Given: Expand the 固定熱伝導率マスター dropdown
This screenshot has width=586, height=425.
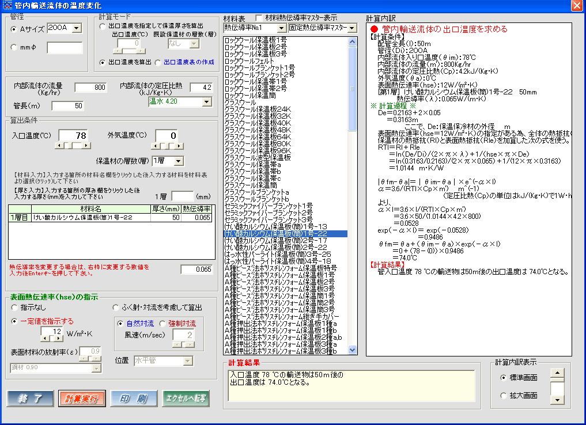Looking at the screenshot, I should [x=352, y=28].
